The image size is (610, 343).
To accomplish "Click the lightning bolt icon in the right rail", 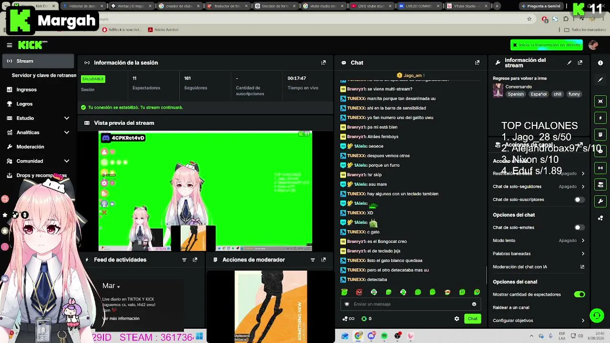I will click(600, 118).
